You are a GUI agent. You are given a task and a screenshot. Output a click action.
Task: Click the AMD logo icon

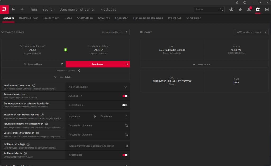coord(4,9)
